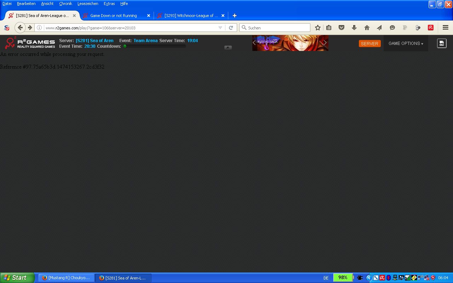453x283 pixels.
Task: Collapse the game header with up arrow
Action: (228, 47)
